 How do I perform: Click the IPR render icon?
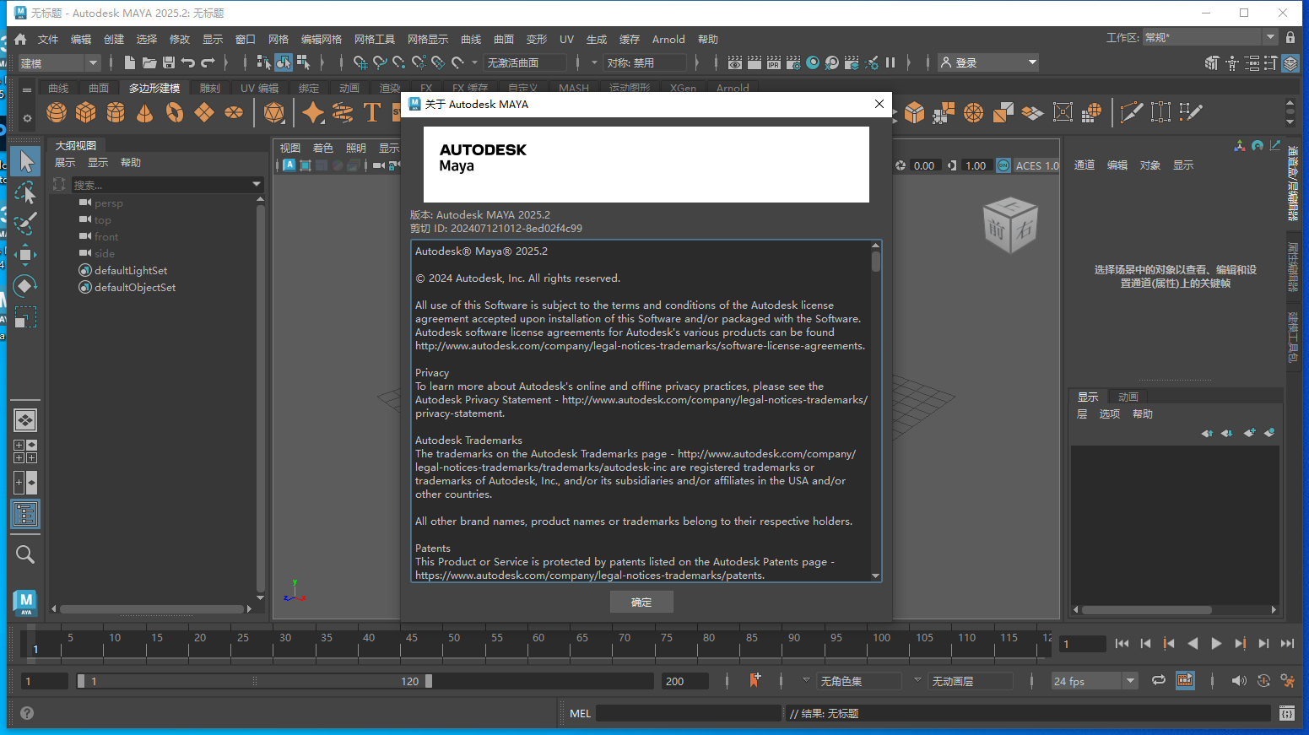774,62
